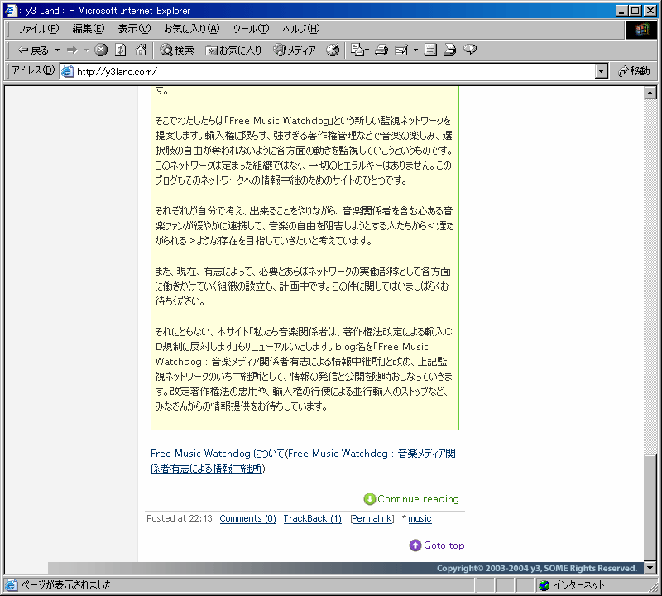
Task: Click the IE icon in title bar
Action: 11,10
